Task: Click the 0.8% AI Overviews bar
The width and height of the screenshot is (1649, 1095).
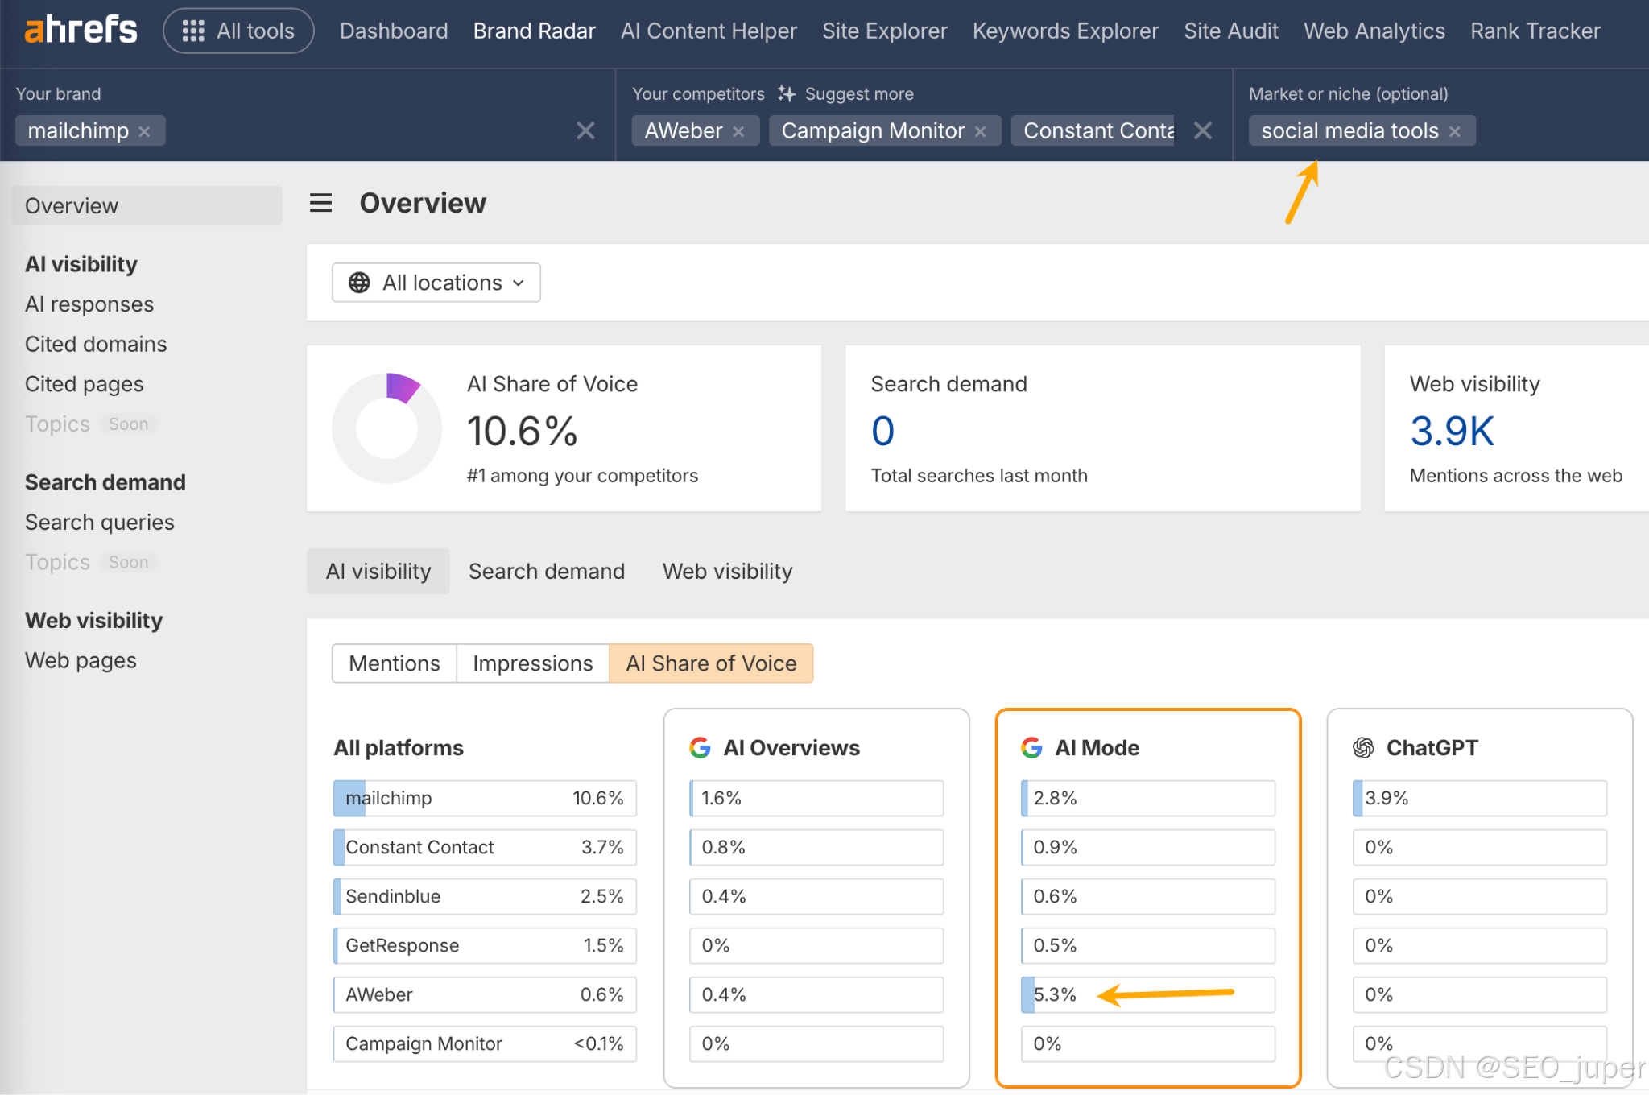Action: [816, 848]
